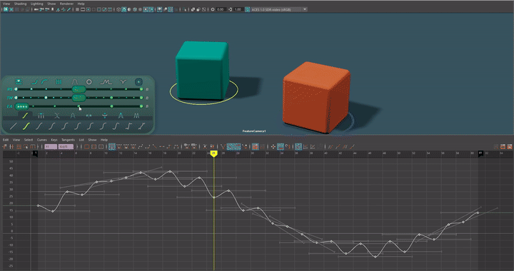Open the ACES 1.0 SDR-video color space dropdown
The height and width of the screenshot is (271, 514).
pyautogui.click(x=279, y=9)
